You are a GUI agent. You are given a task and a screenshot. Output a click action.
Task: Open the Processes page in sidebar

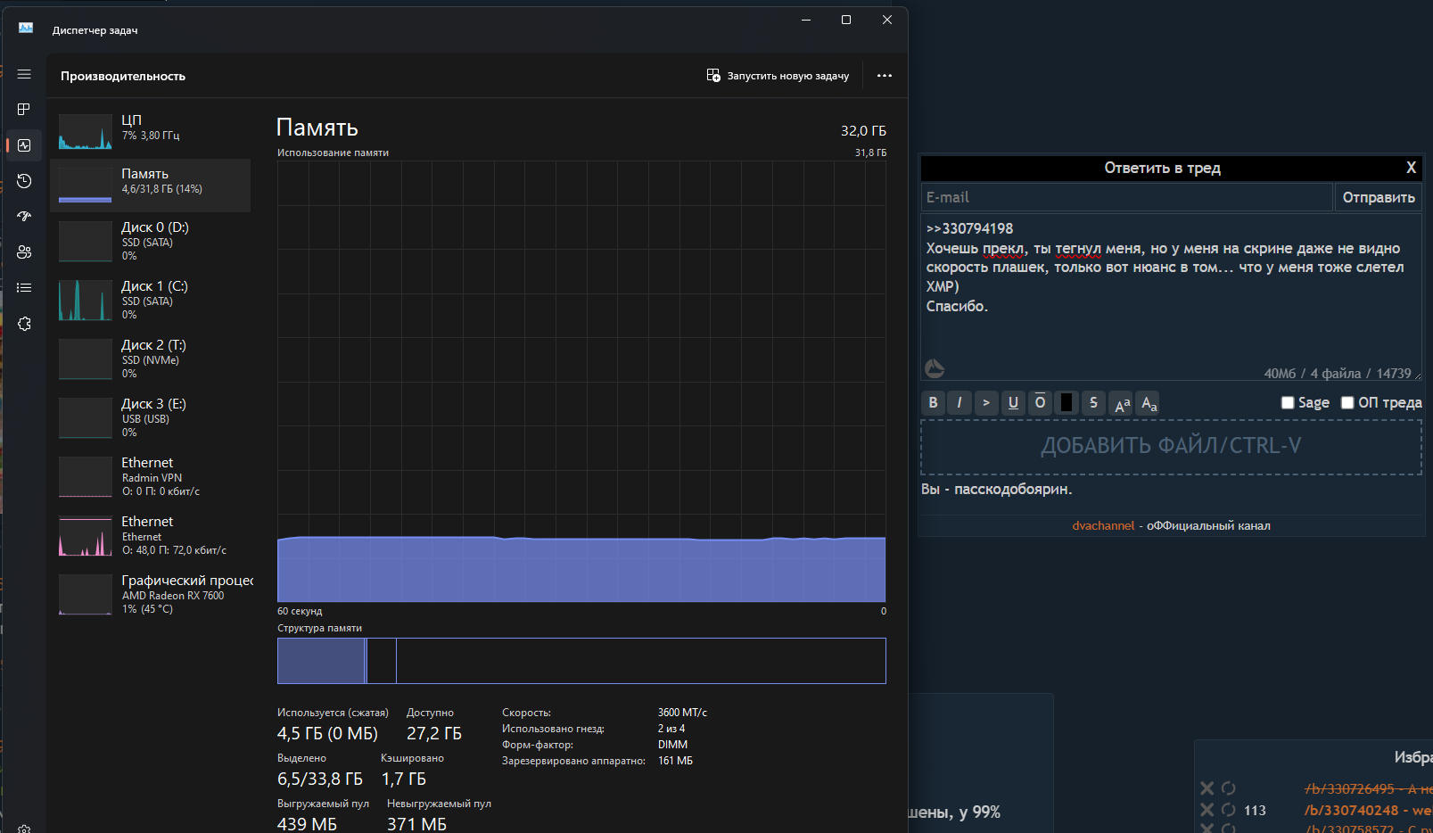pyautogui.click(x=24, y=109)
